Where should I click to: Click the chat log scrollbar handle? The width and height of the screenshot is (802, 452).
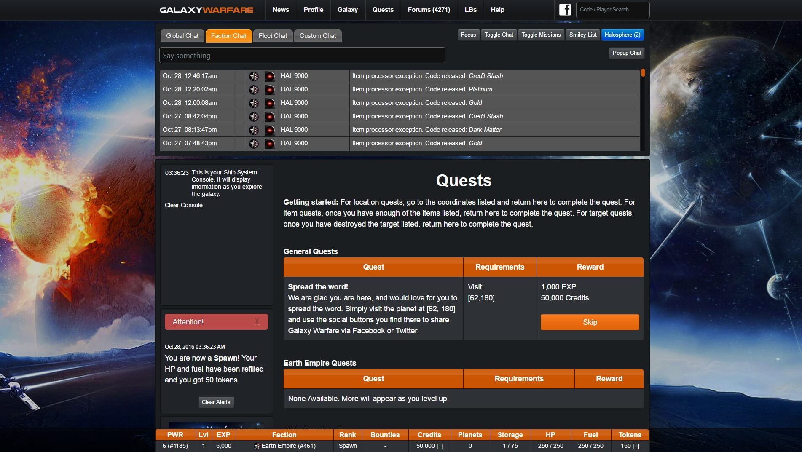[643, 73]
